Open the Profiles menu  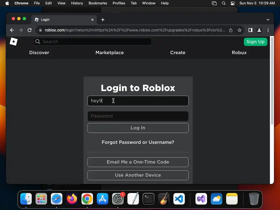coord(119,3)
